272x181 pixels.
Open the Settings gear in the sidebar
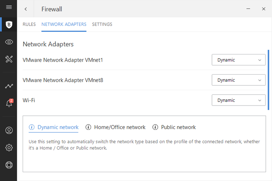coord(8,147)
